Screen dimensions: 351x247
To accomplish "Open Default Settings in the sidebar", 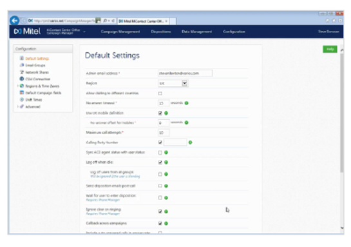I will (x=37, y=59).
